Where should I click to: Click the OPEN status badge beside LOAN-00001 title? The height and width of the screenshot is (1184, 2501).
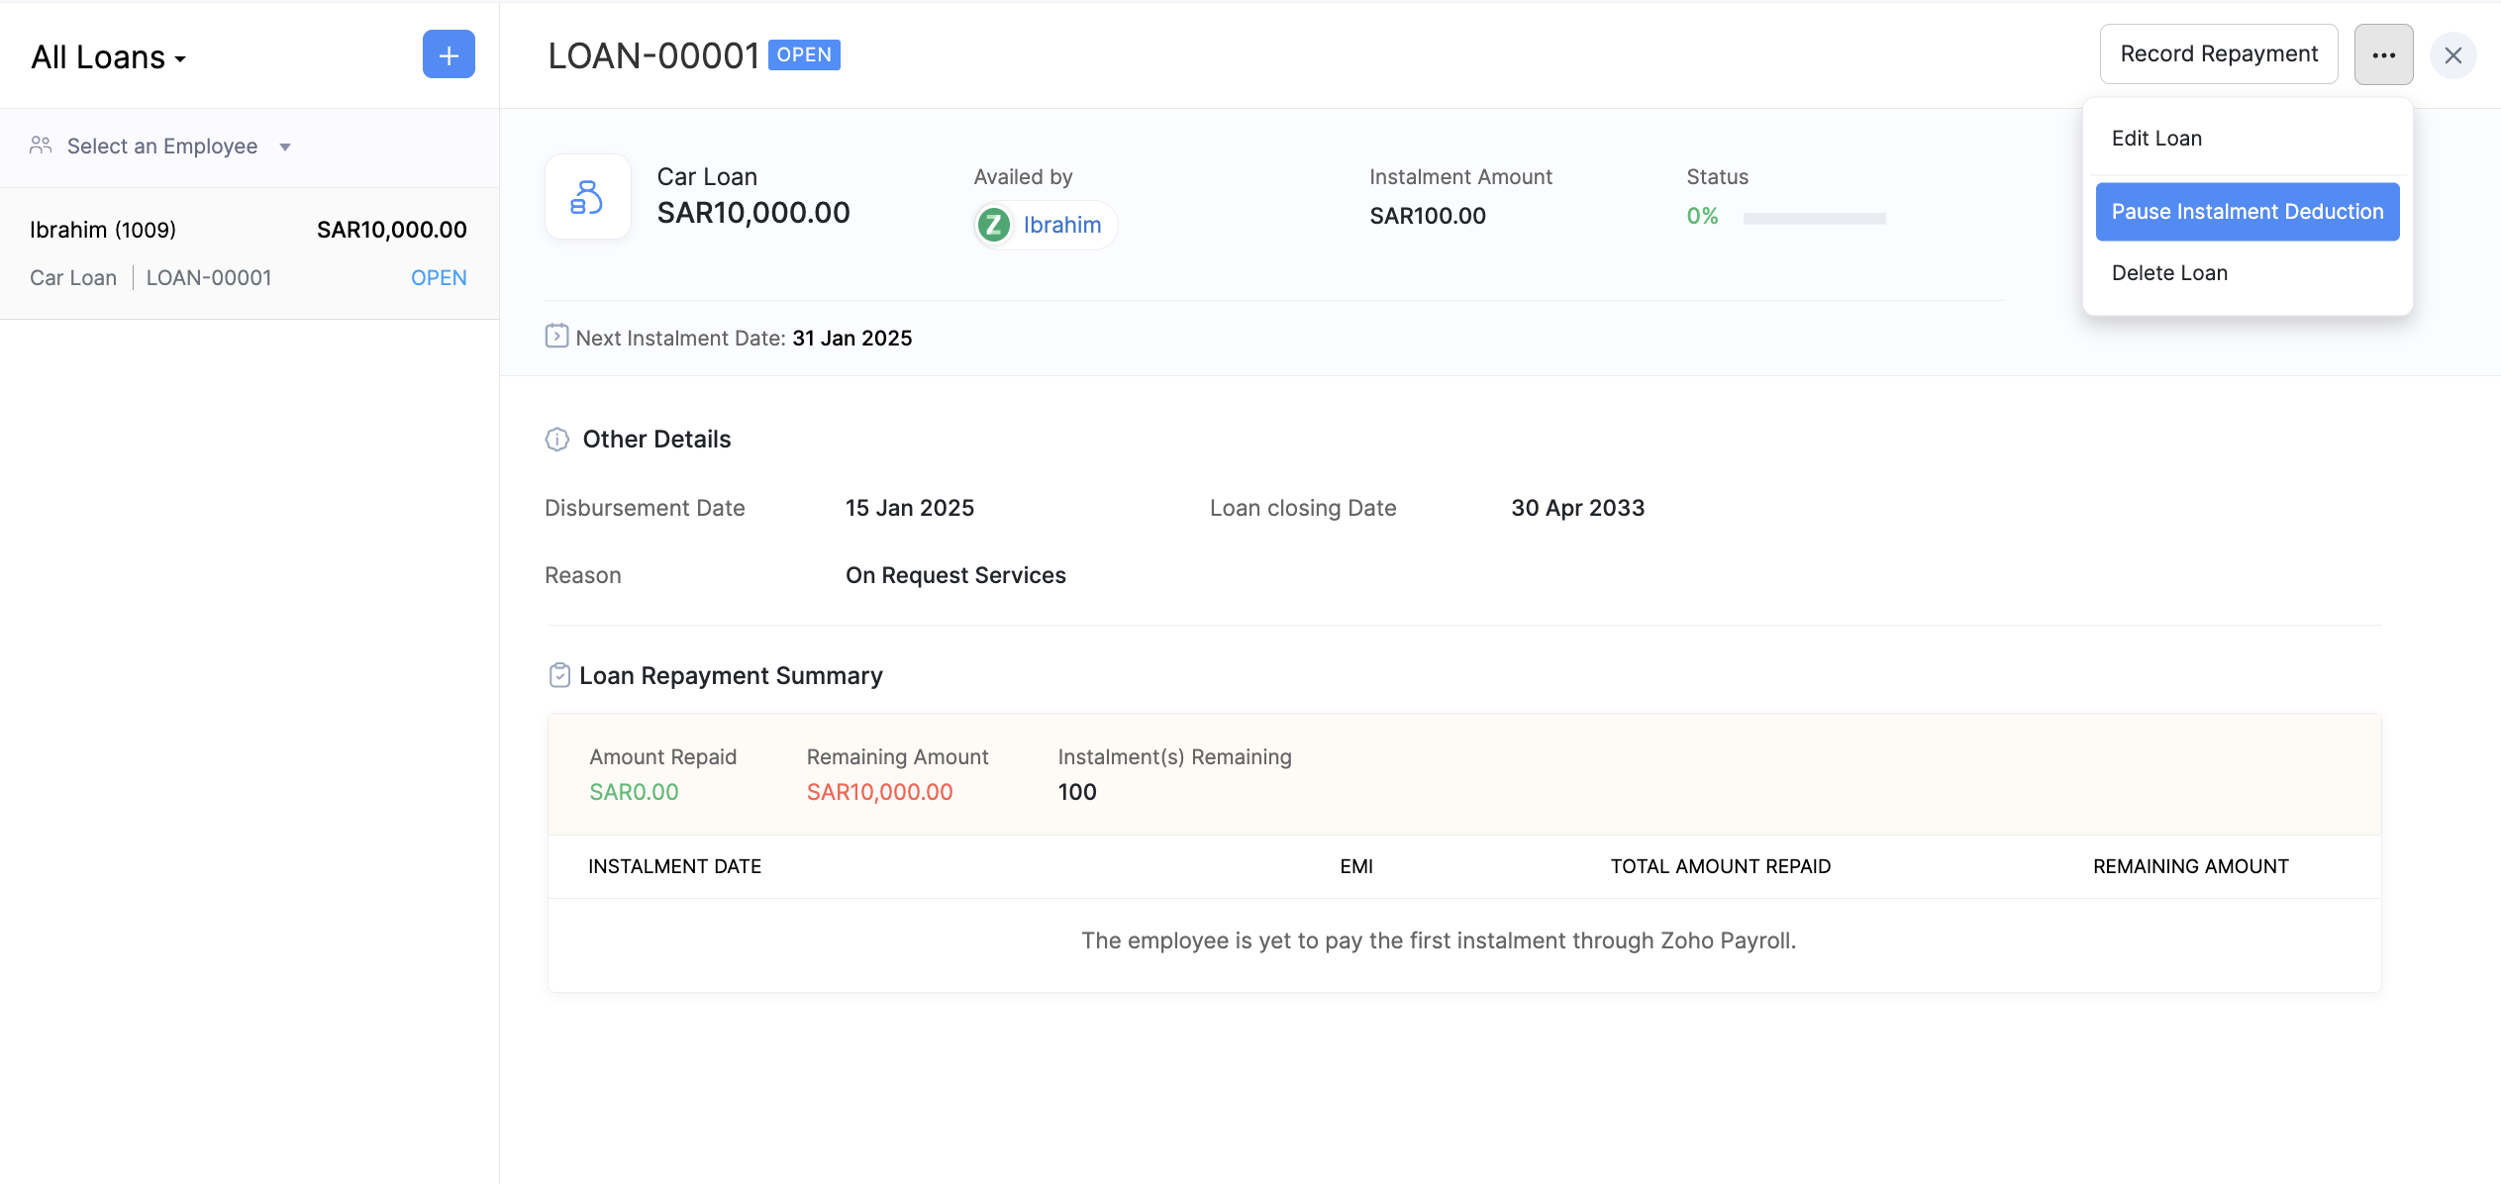tap(804, 54)
